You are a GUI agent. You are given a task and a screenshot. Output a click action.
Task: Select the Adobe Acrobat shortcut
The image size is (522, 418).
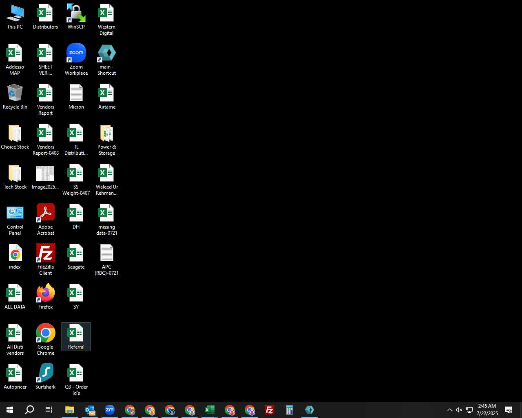45,220
